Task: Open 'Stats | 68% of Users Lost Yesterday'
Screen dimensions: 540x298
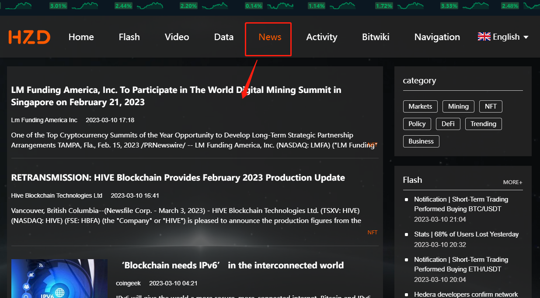Action: 467,234
